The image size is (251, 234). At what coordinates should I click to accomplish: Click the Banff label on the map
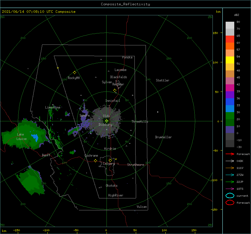[x=46, y=155]
